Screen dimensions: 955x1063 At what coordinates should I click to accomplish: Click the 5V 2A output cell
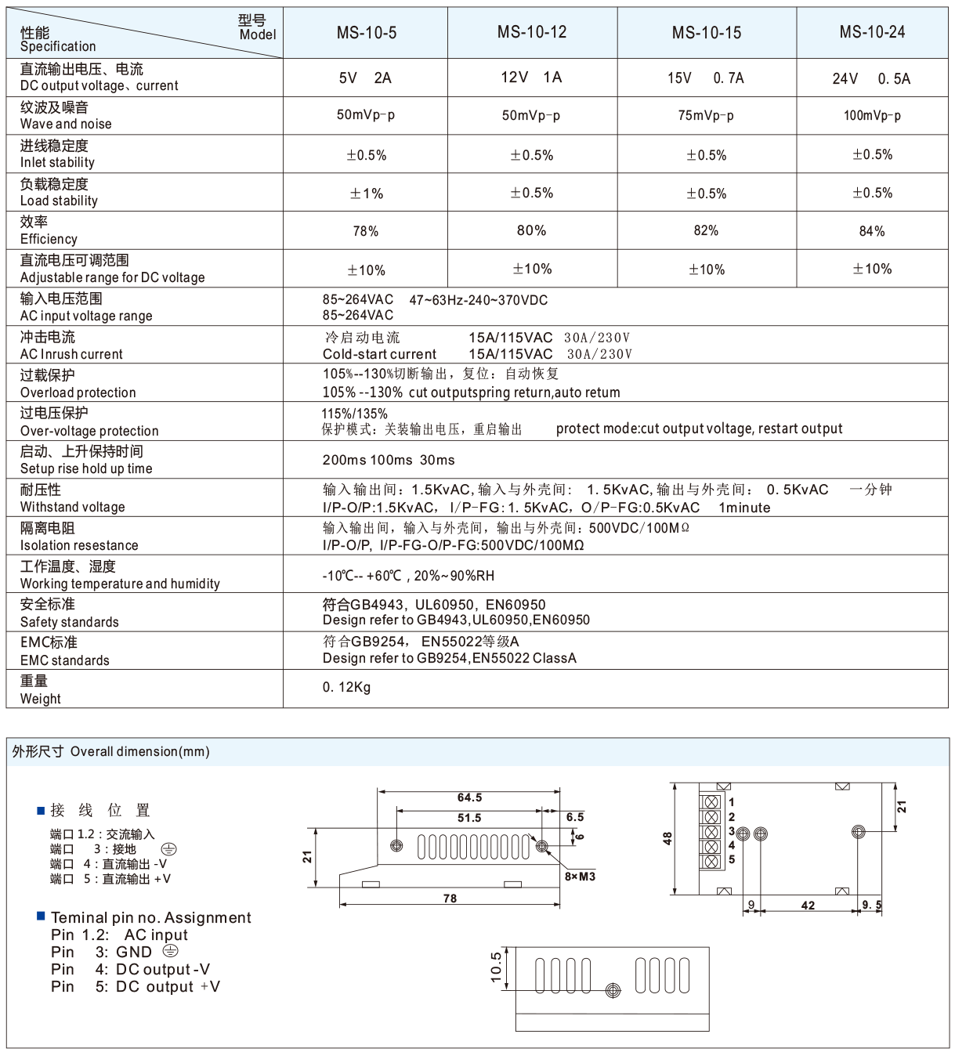pyautogui.click(x=365, y=78)
